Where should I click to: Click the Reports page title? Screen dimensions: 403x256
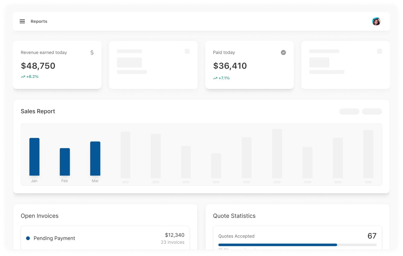[39, 21]
